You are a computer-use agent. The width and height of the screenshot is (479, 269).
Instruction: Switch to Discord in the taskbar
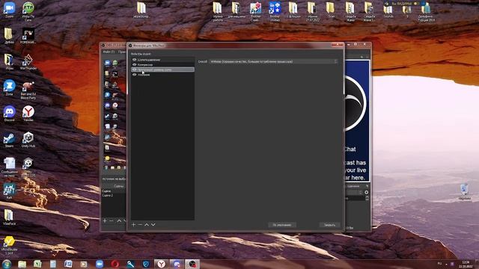click(177, 264)
